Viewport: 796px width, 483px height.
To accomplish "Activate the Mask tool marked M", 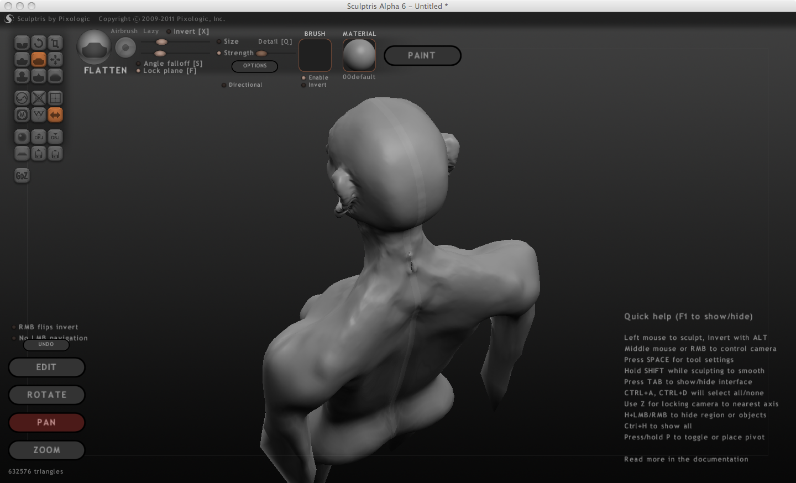I will coord(22,115).
